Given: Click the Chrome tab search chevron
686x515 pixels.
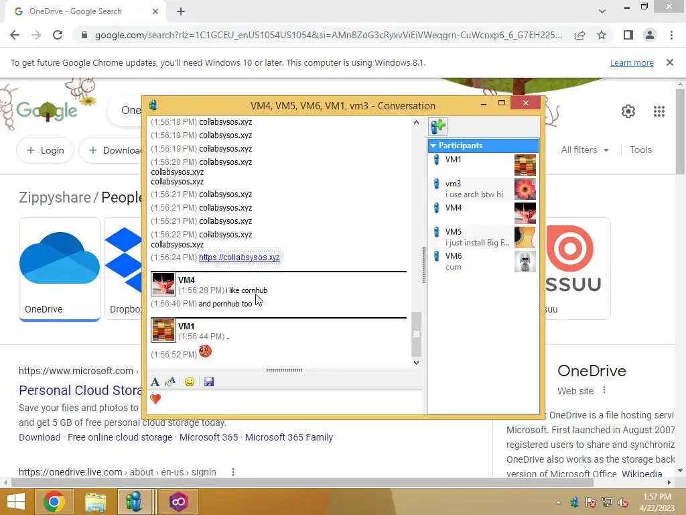Looking at the screenshot, I should tap(602, 11).
